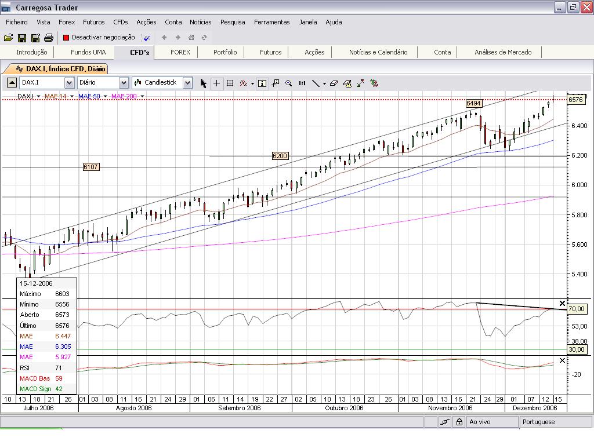This screenshot has height=445, width=594.
Task: Open the Notícias menu
Action: [x=200, y=22]
